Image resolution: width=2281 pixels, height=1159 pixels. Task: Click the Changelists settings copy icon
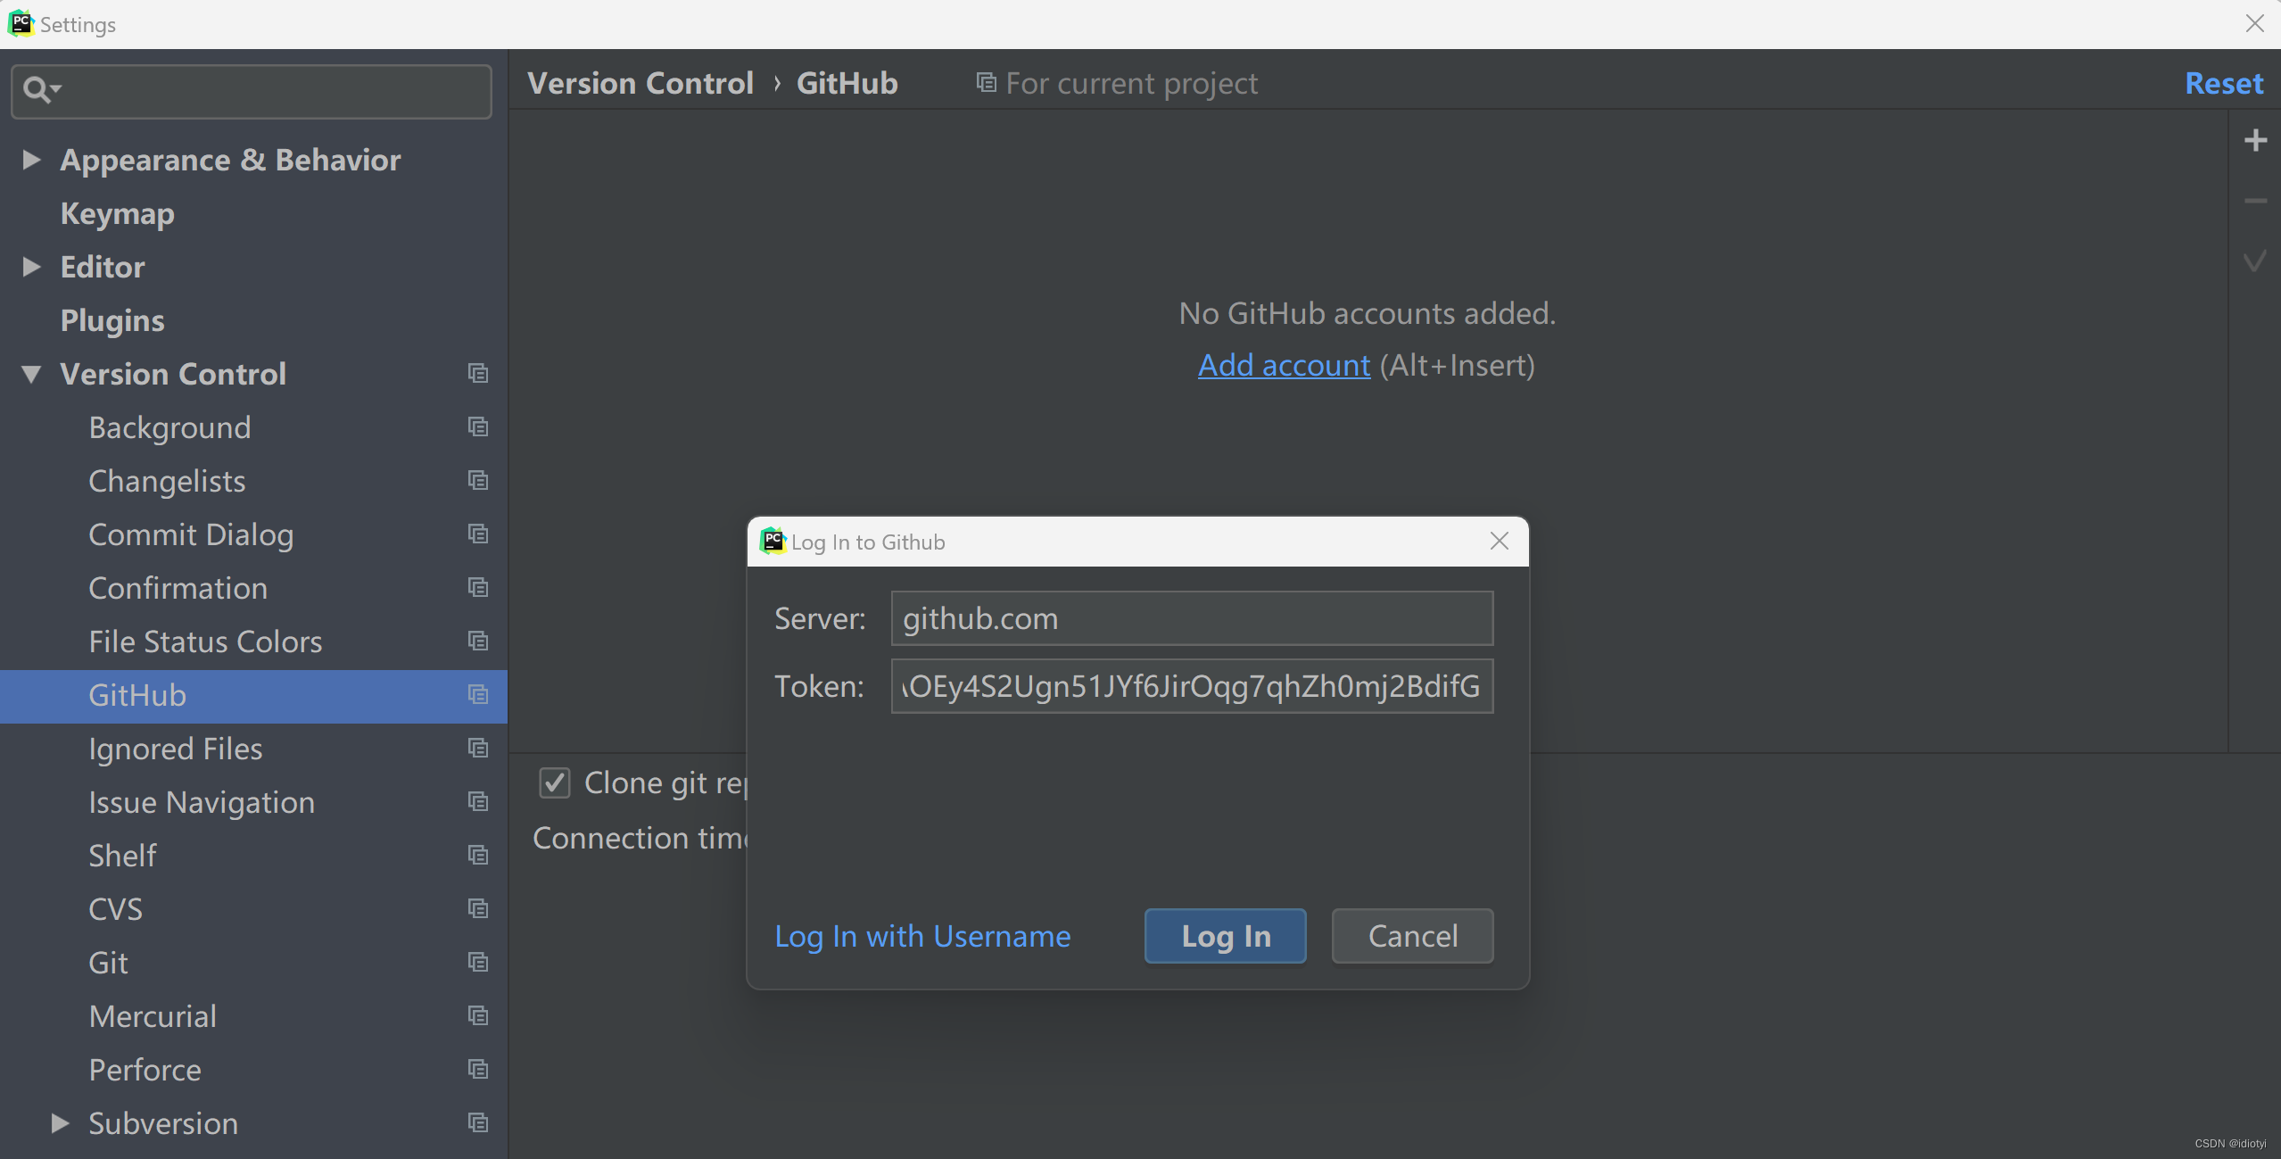pos(479,479)
